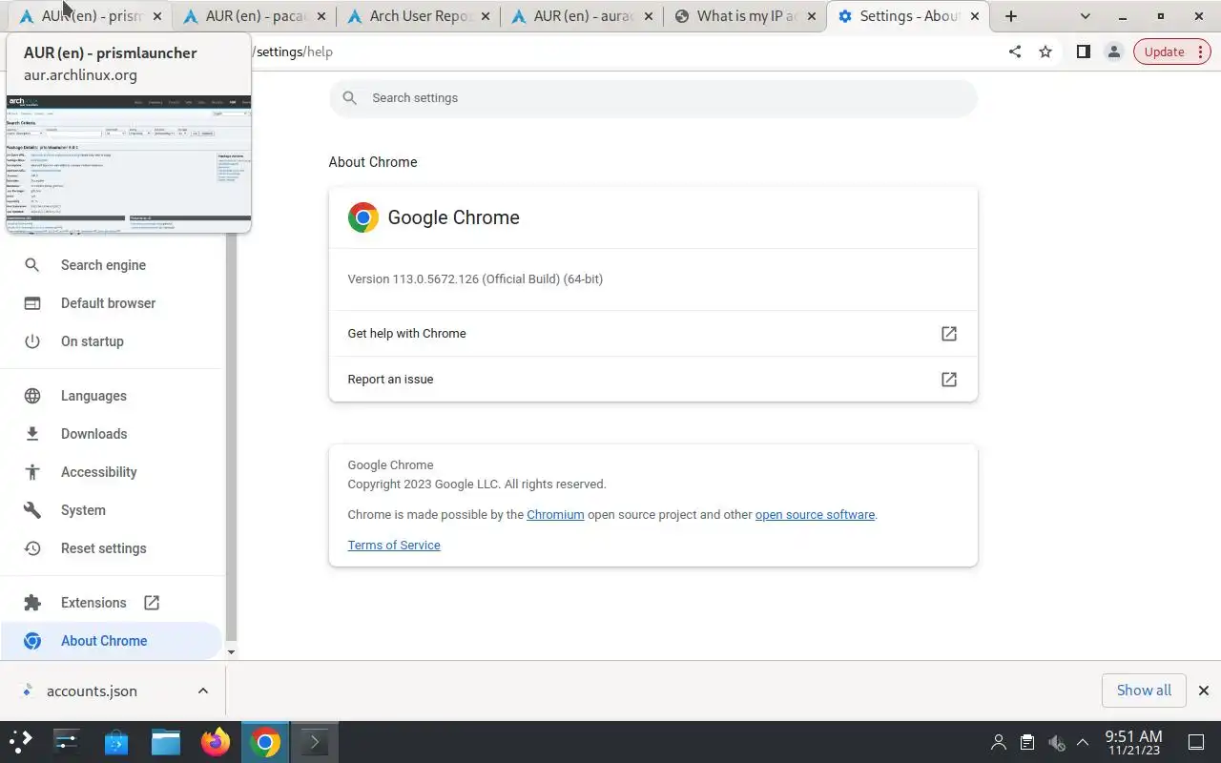
Task: Open the file manager from taskbar
Action: 166,742
